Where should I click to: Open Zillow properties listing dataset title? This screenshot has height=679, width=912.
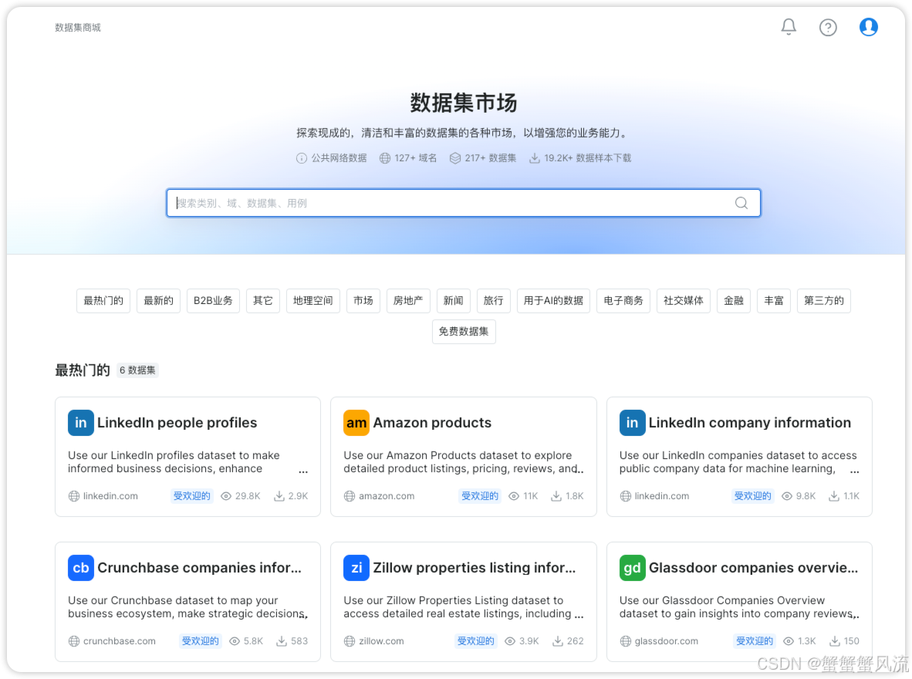click(x=474, y=568)
